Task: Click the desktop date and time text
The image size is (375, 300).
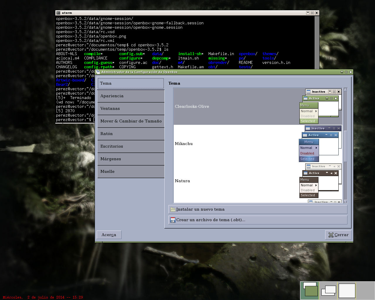Action: (43, 297)
